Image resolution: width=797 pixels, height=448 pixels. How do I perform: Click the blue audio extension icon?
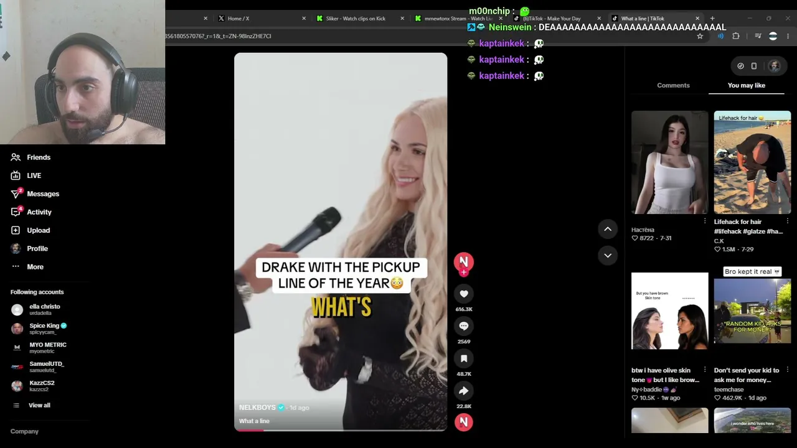click(720, 36)
